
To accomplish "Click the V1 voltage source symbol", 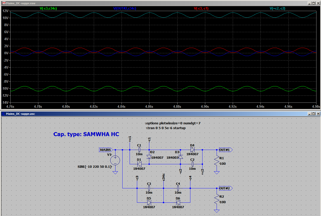I will coord(115,160).
